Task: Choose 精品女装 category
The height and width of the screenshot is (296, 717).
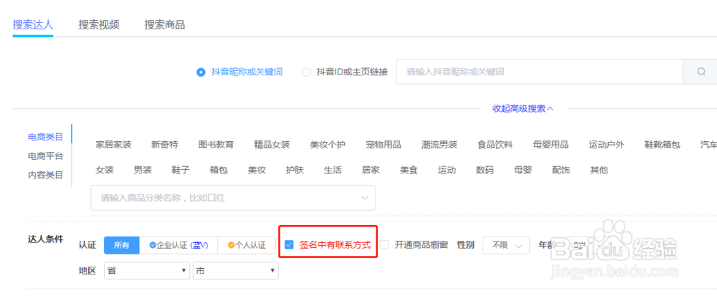Action: tap(272, 145)
